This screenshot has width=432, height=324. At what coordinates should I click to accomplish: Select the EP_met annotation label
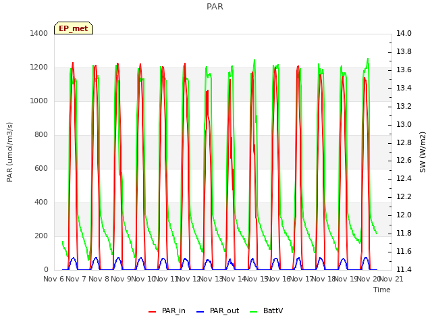(x=74, y=28)
